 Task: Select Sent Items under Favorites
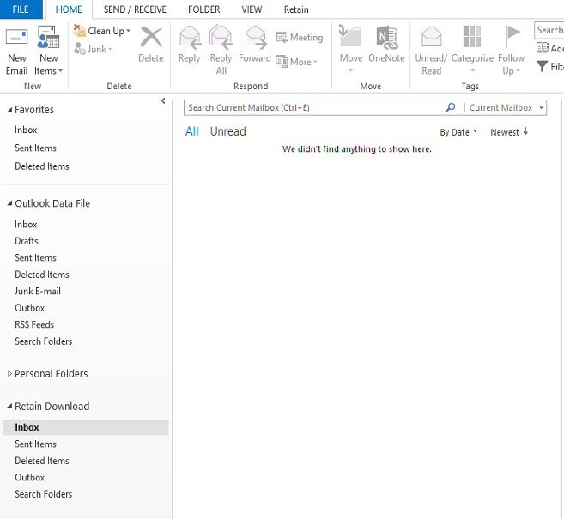pos(35,148)
